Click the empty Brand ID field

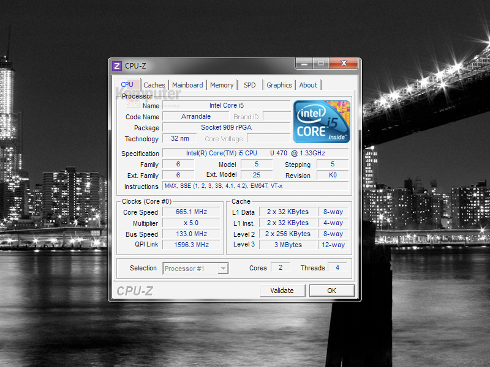point(277,116)
